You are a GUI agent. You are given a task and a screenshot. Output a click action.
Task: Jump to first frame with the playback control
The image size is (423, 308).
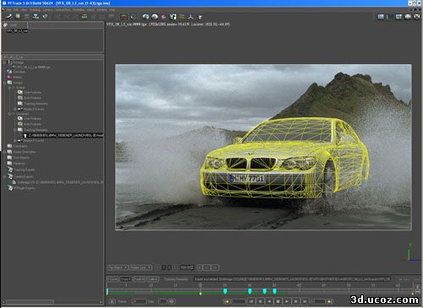pyautogui.click(x=251, y=301)
